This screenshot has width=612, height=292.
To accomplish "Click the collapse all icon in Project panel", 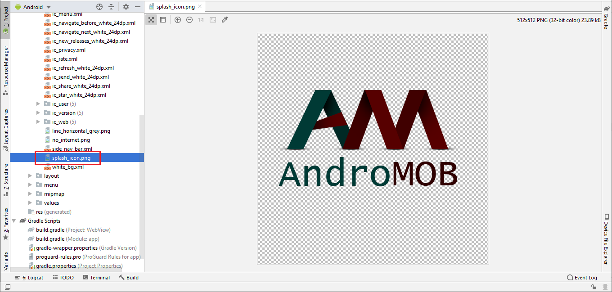I will 111,7.
